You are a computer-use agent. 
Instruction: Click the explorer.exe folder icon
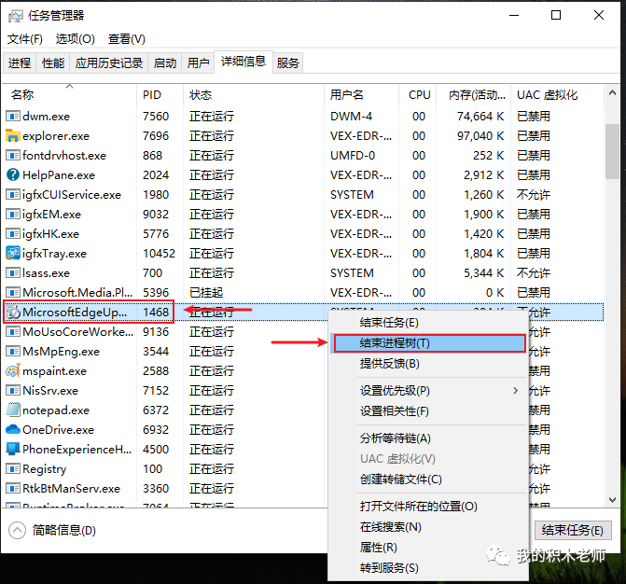coord(13,135)
